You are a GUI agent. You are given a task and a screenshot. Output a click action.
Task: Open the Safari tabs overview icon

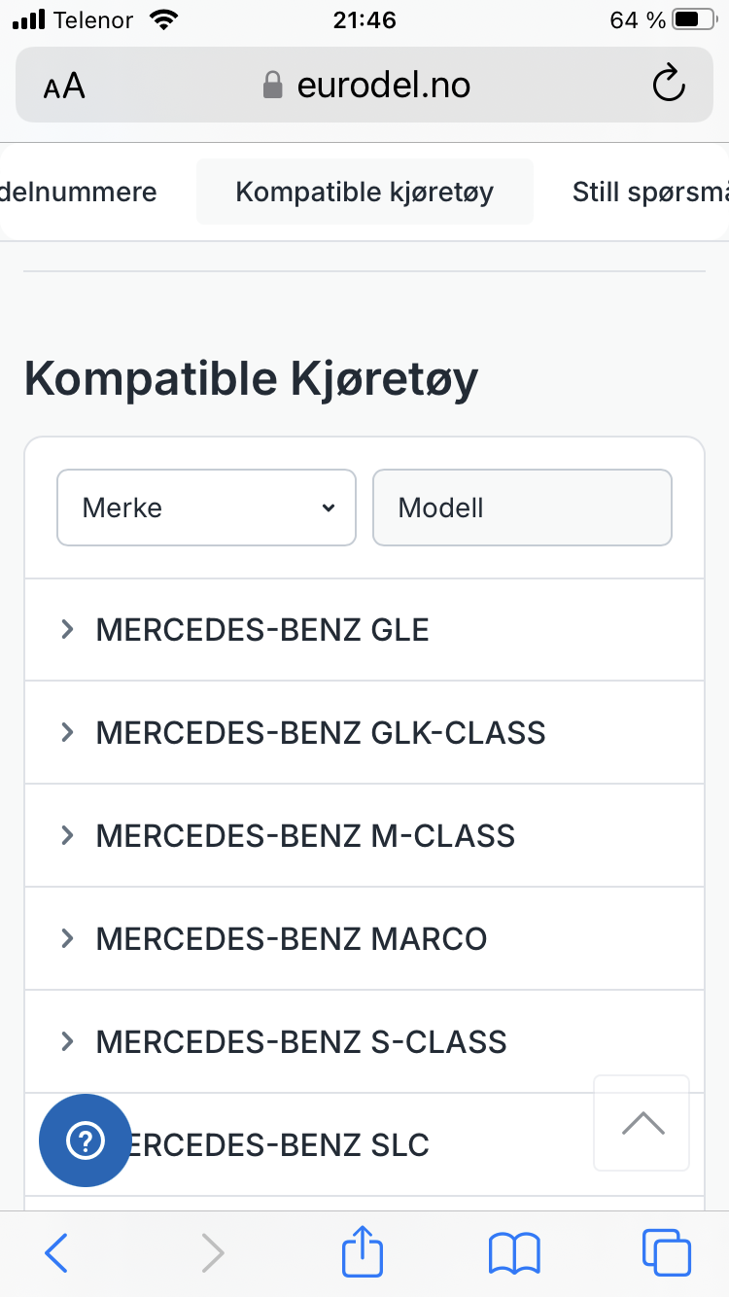point(666,1252)
